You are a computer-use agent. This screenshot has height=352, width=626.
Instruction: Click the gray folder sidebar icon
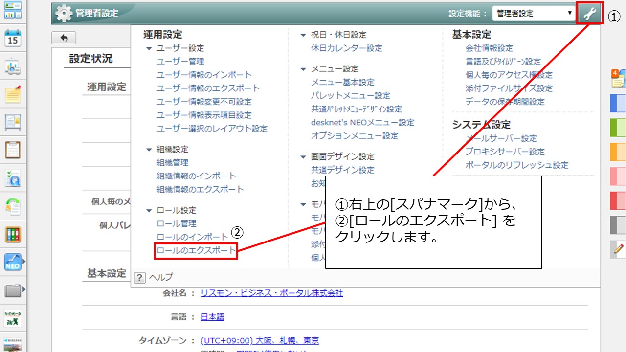(x=13, y=291)
